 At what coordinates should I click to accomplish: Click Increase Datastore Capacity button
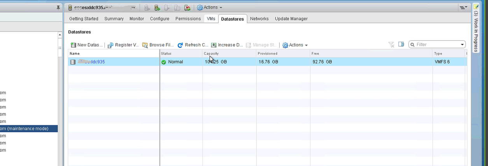pos(227,45)
